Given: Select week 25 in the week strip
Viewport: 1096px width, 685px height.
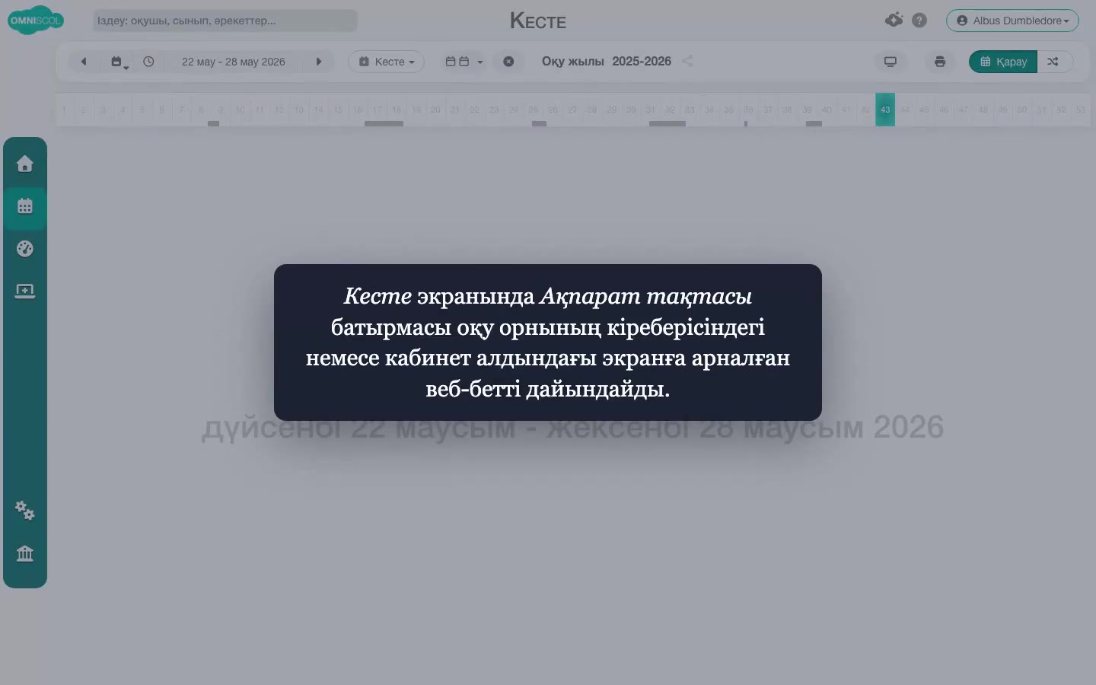Looking at the screenshot, I should (534, 110).
